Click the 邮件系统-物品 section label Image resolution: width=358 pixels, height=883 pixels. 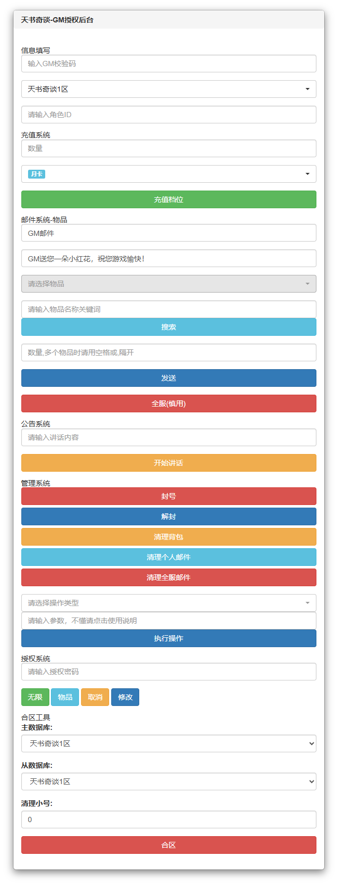(44, 220)
